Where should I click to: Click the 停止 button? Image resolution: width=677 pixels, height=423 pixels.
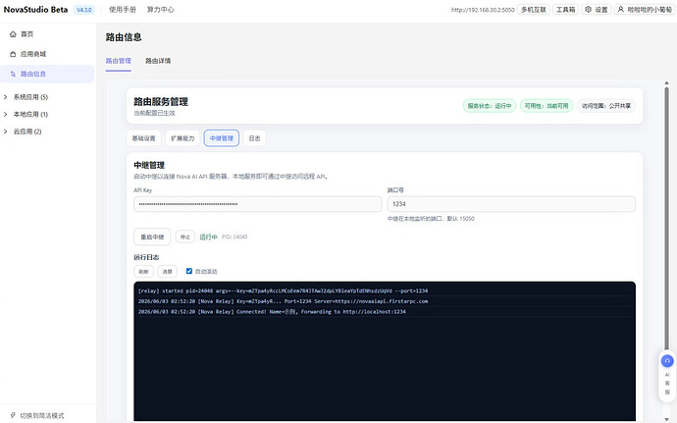click(185, 237)
